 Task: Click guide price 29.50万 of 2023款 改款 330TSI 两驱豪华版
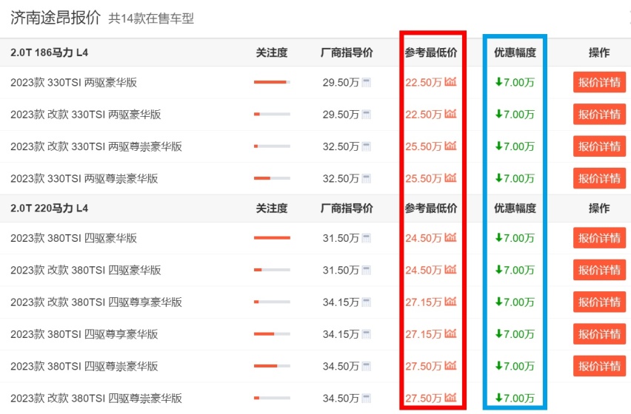click(x=341, y=115)
